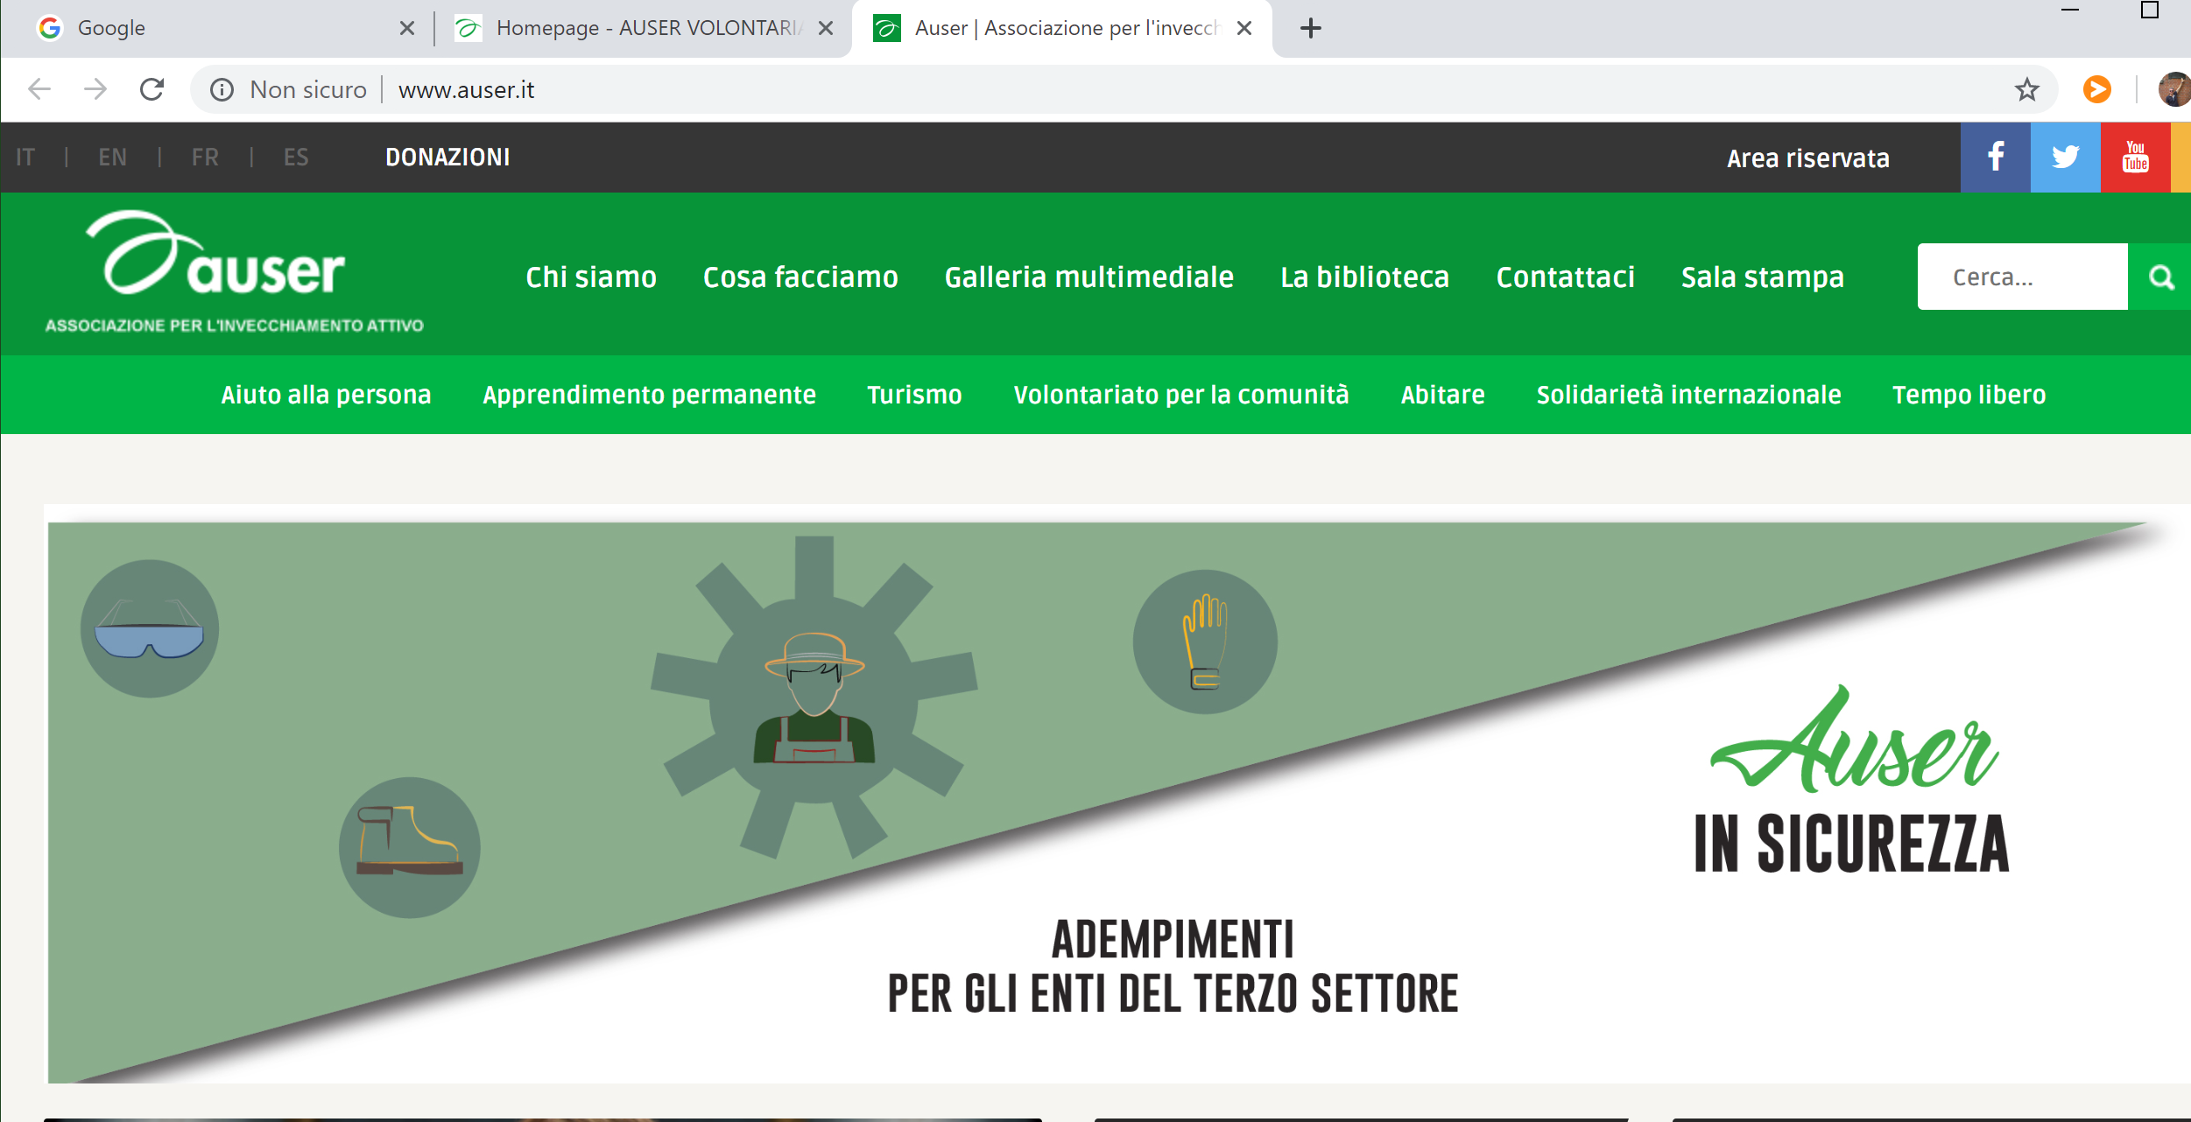This screenshot has height=1122, width=2191.
Task: Go to Apprendimento permanente section
Action: click(649, 395)
